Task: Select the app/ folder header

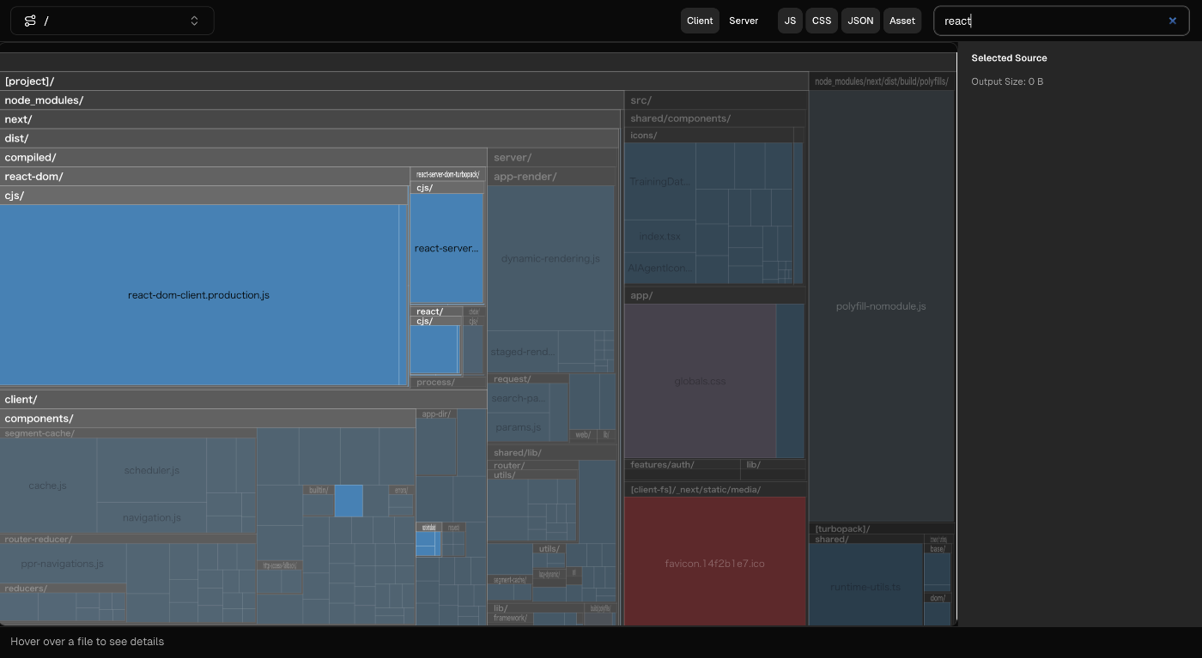Action: (714, 295)
